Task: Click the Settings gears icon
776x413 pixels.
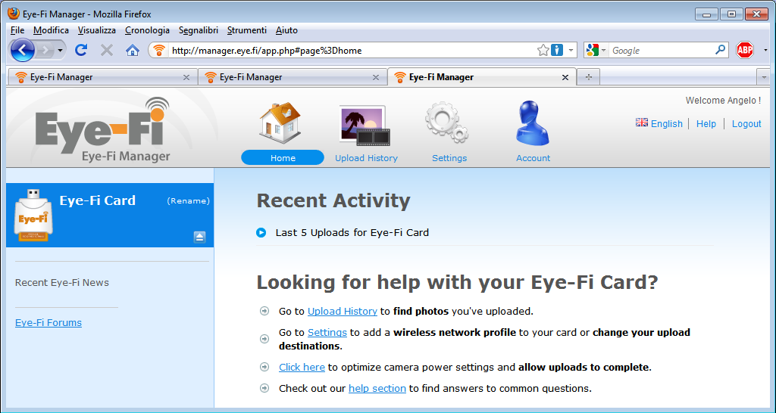Action: [447, 123]
